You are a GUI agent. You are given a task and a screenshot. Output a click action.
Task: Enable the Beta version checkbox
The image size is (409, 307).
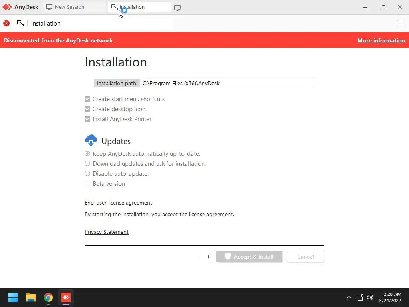coord(87,184)
